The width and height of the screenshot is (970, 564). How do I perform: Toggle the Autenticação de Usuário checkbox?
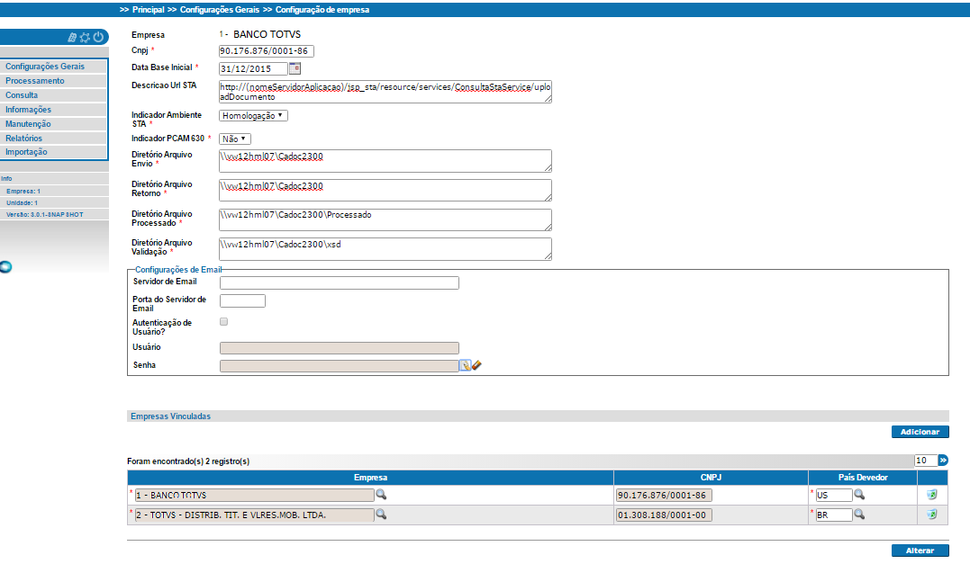[x=224, y=321]
